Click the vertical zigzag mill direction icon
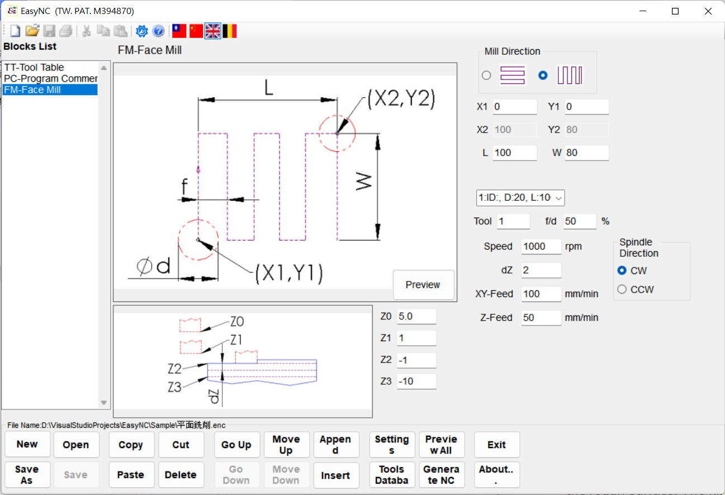Image resolution: width=725 pixels, height=495 pixels. 570,75
